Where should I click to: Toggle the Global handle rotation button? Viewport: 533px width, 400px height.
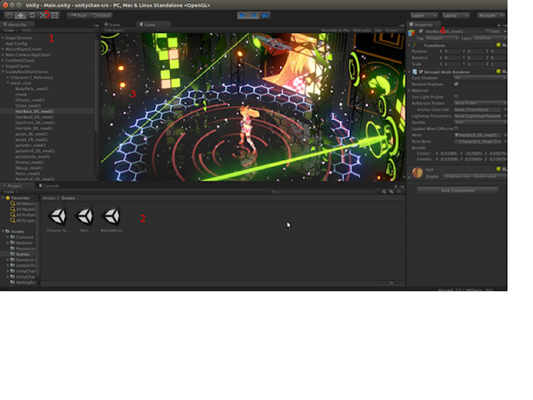pyautogui.click(x=102, y=15)
